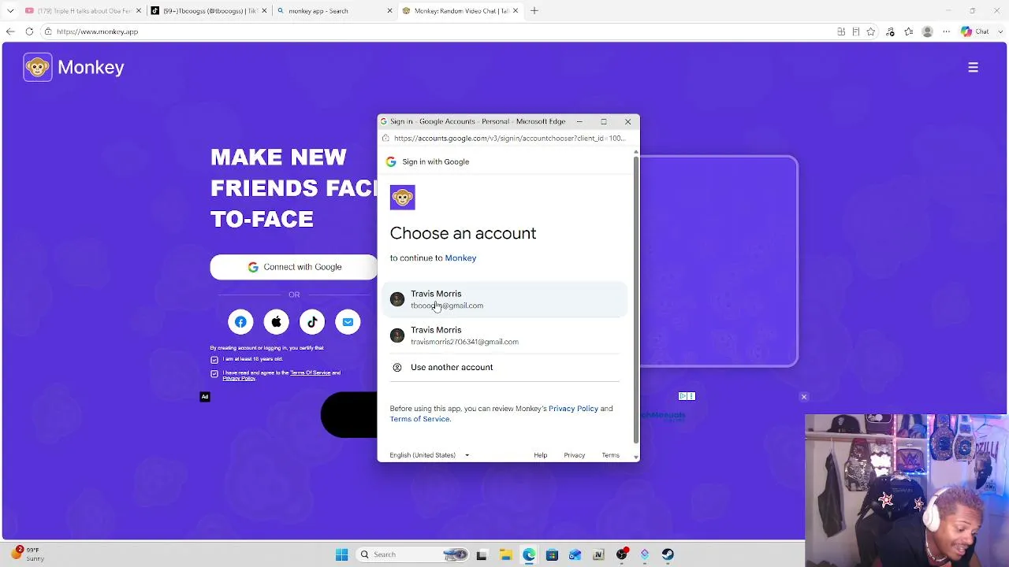Sign in with the email envelope icon
This screenshot has height=567, width=1009.
coord(348,322)
